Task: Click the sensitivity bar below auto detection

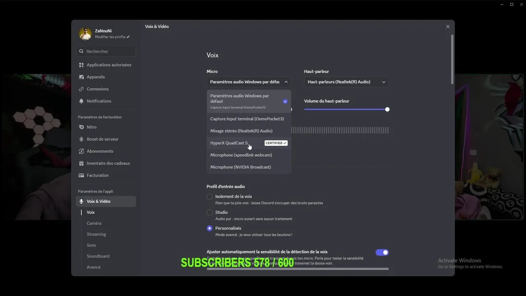Action: 298,269
